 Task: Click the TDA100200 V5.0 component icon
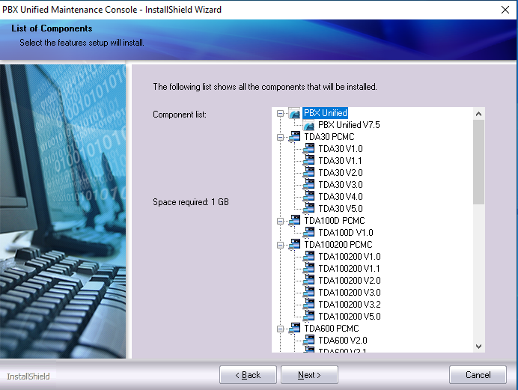tap(308, 317)
